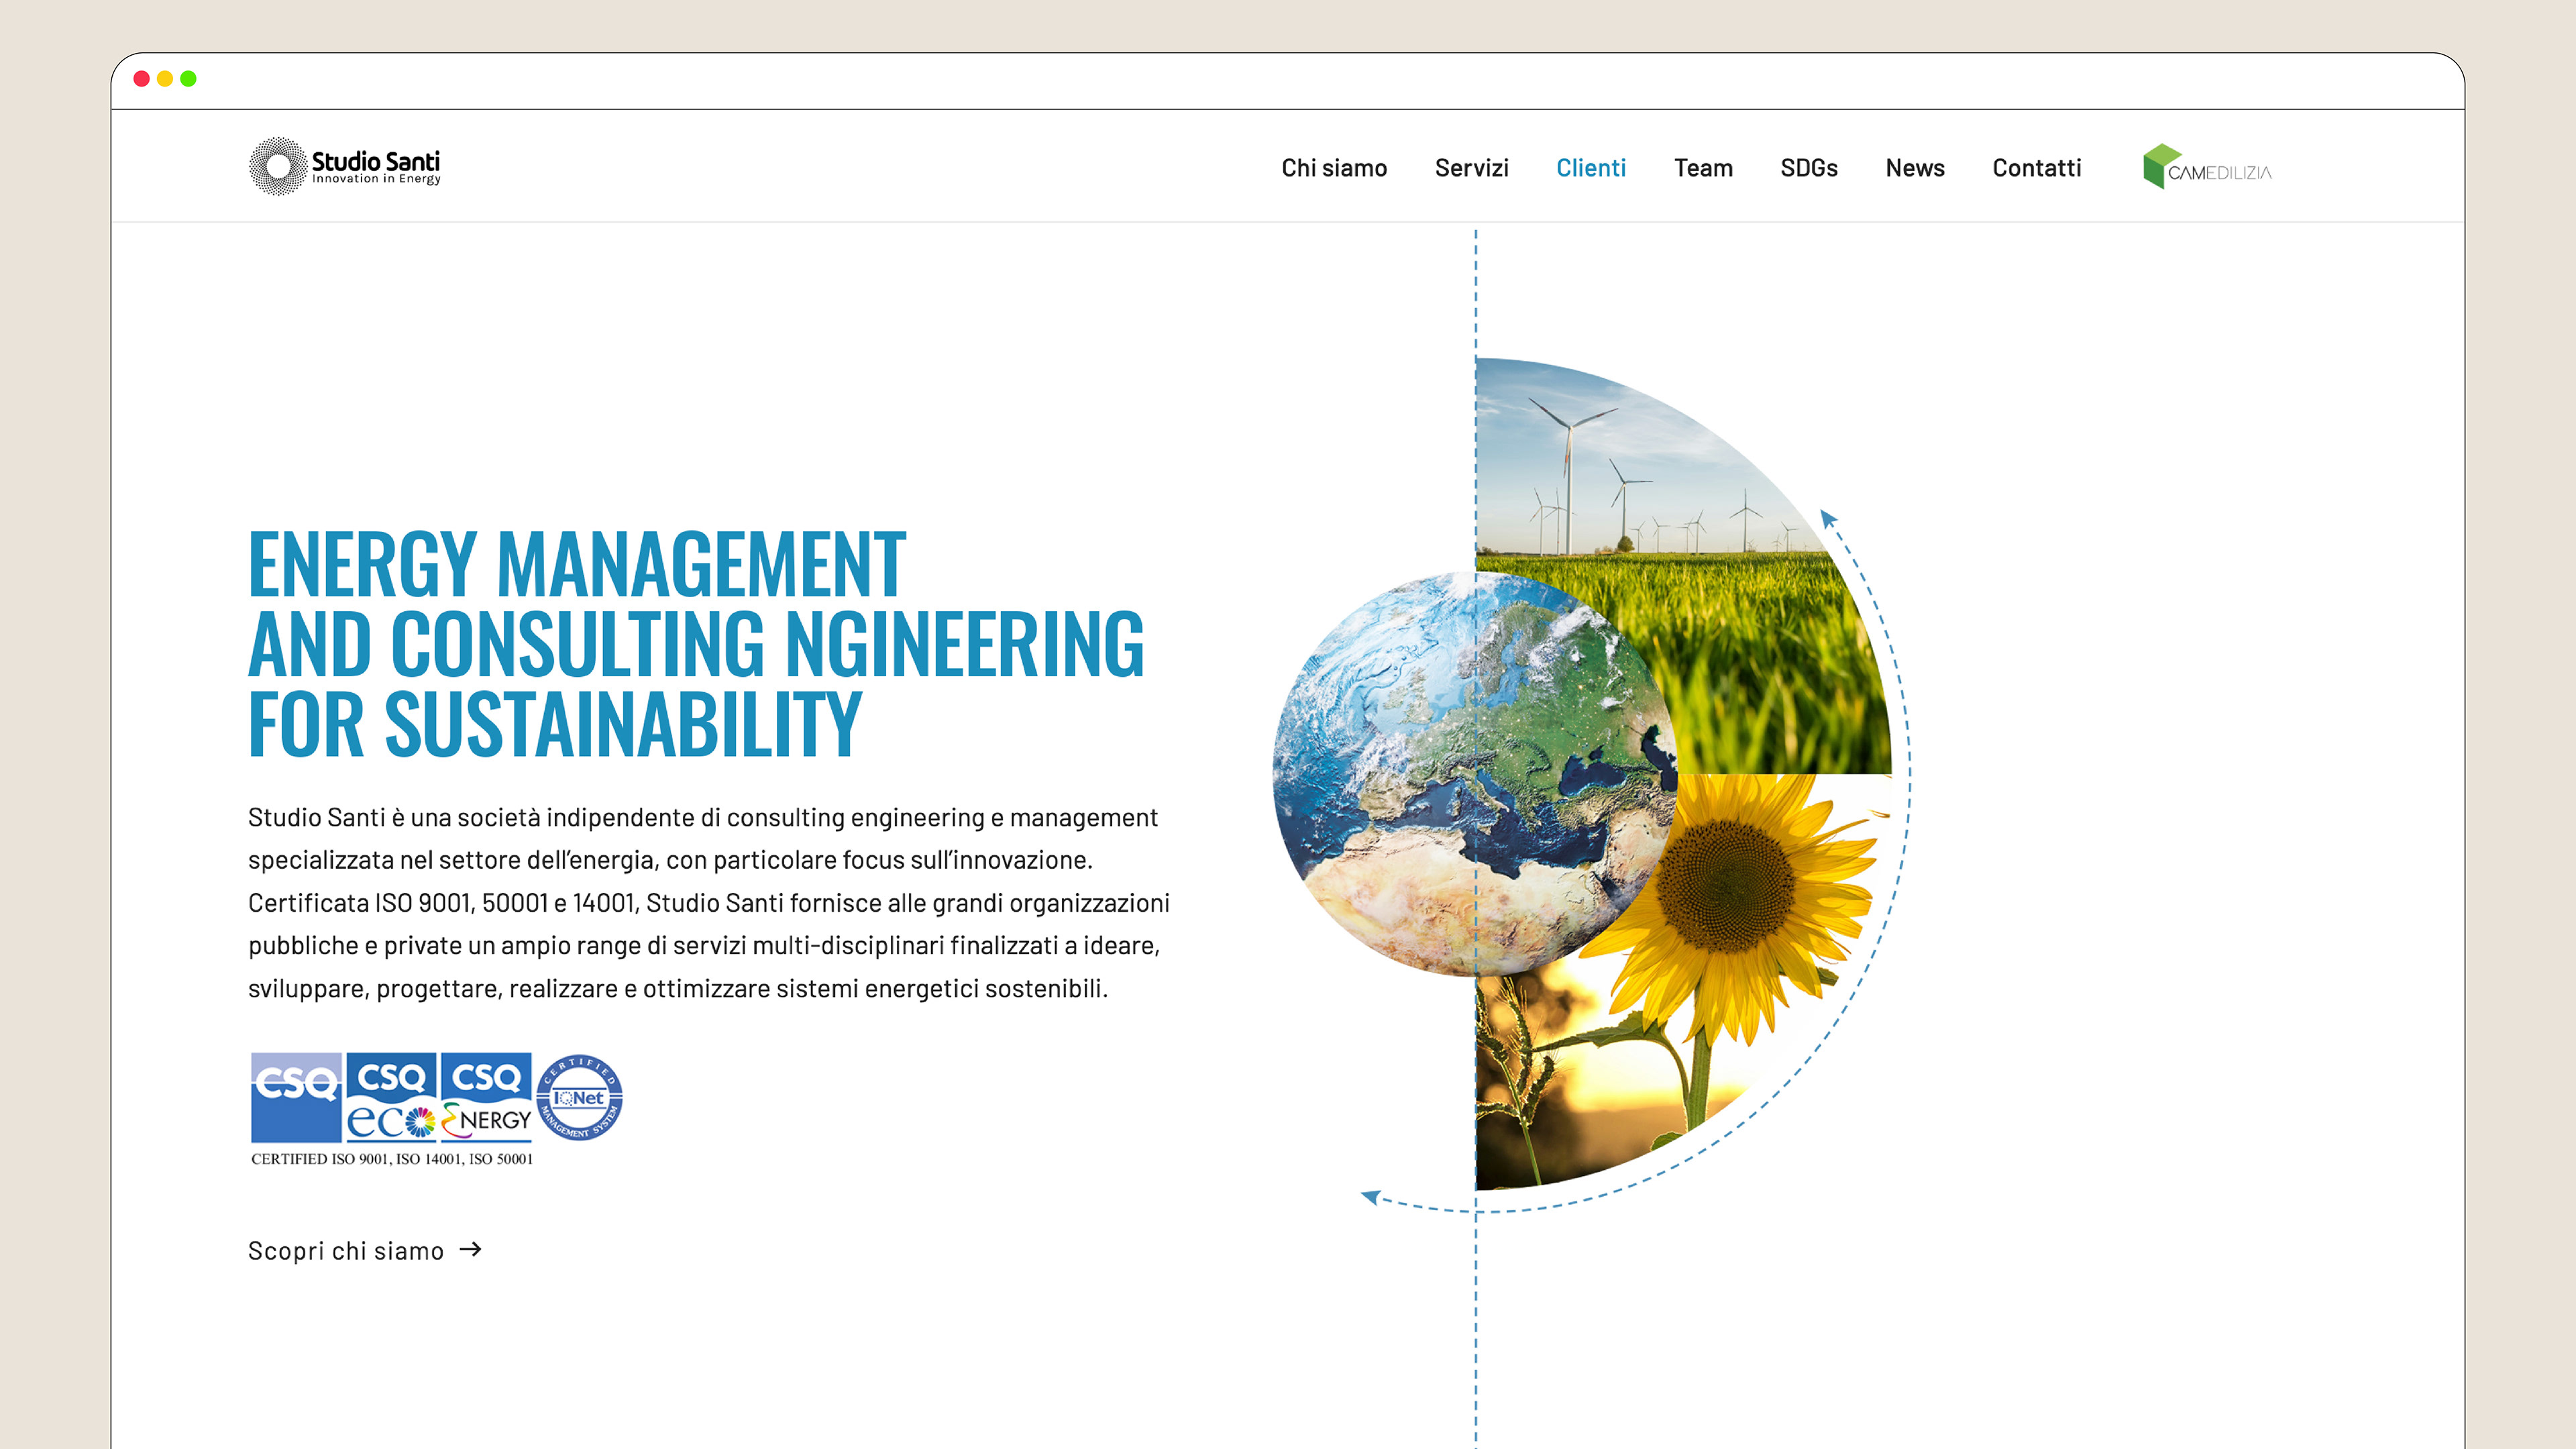Screen dimensions: 2576x1449
Task: Click the Studio Santi logo
Action: [x=345, y=166]
